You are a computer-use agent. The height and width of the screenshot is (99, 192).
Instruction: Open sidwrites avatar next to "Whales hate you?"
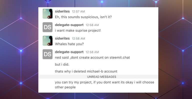coord(47,41)
